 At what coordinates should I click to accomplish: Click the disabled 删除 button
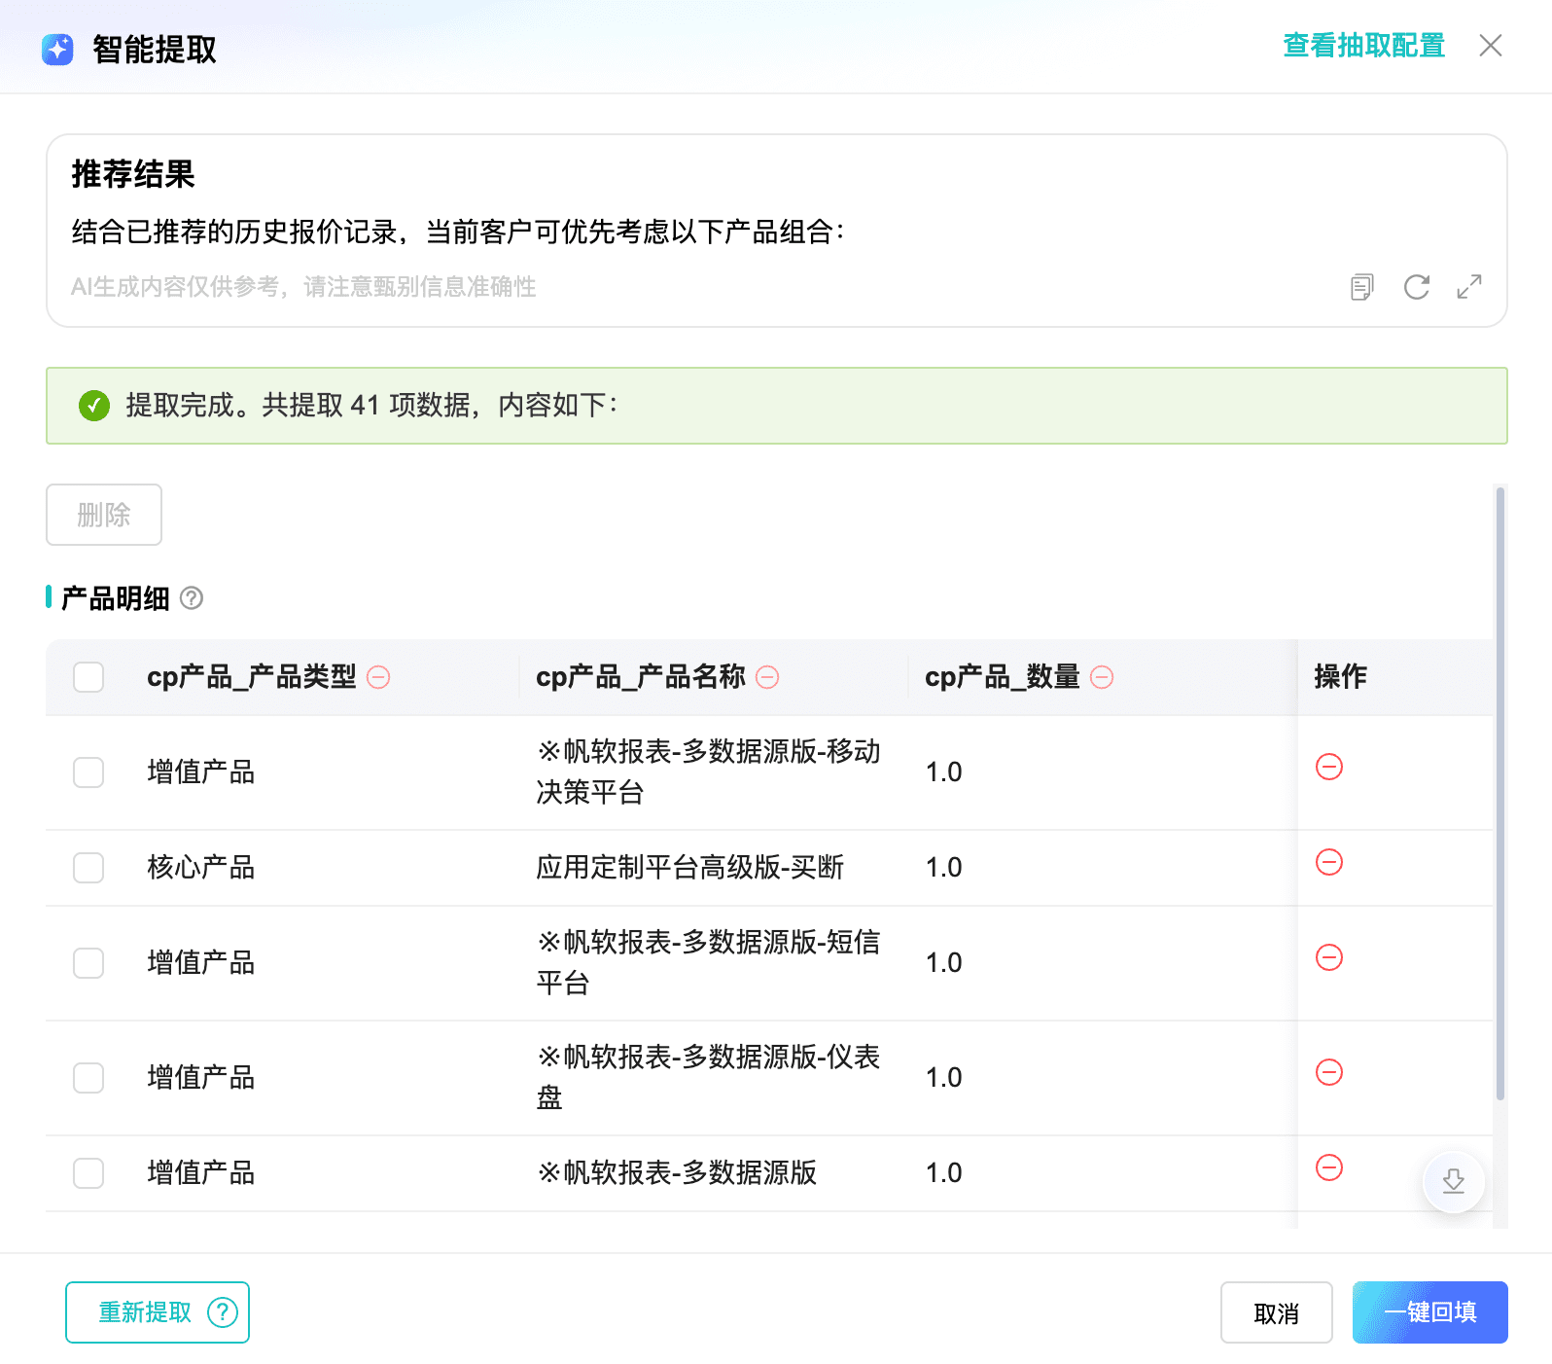(x=104, y=515)
